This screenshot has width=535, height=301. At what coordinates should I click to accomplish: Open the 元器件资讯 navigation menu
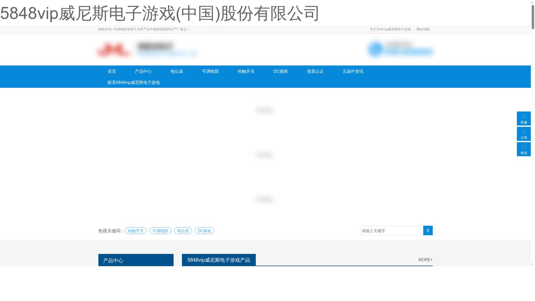pyautogui.click(x=353, y=71)
